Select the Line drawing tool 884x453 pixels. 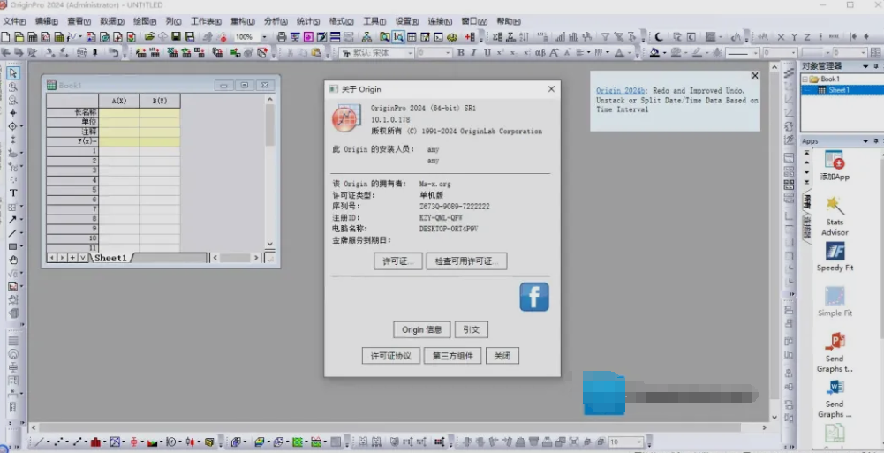(x=12, y=233)
